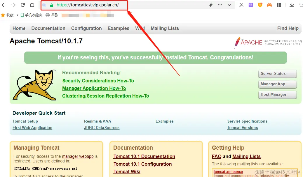
Task: Open the Servlet Specifications link
Action: 247,121
